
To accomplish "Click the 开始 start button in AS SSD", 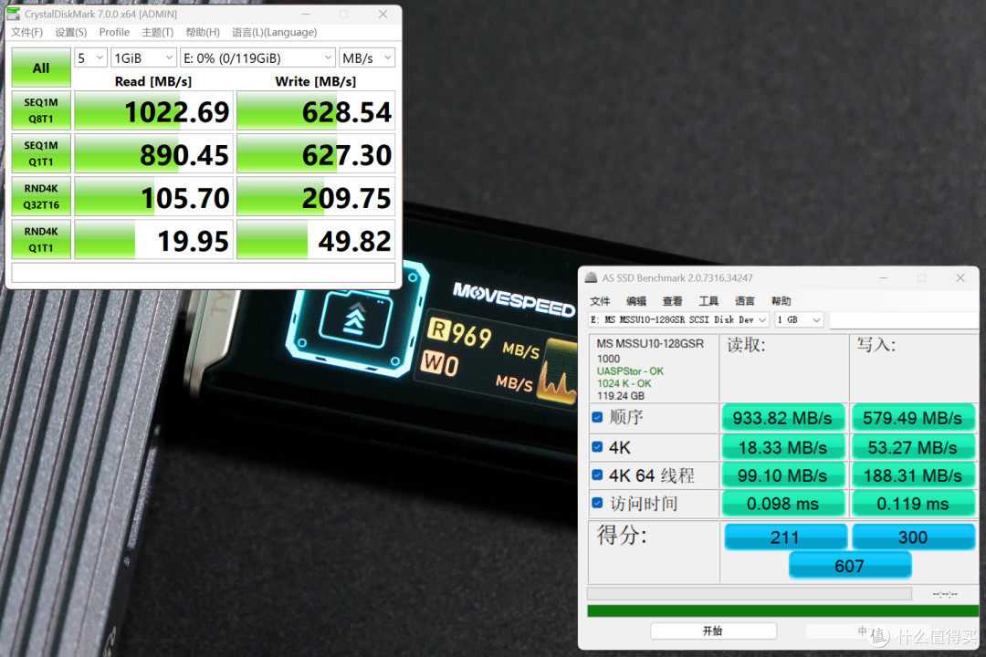I will pos(713,631).
